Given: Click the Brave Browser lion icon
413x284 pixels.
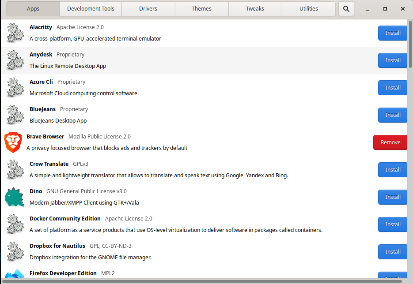Looking at the screenshot, I should 13,142.
